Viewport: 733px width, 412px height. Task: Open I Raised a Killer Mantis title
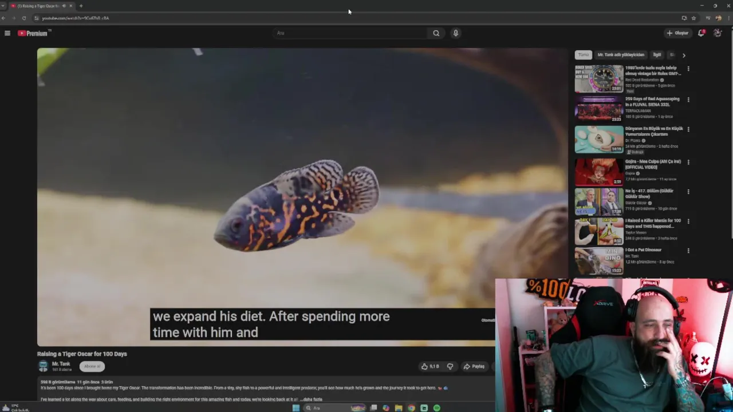click(x=653, y=223)
